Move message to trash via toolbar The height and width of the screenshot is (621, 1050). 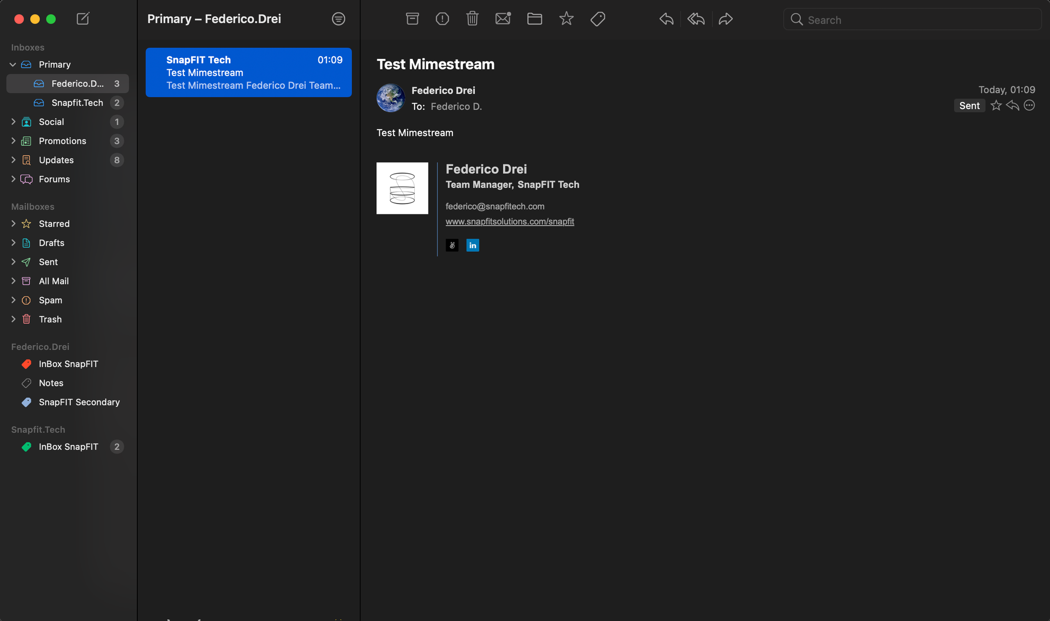point(472,19)
